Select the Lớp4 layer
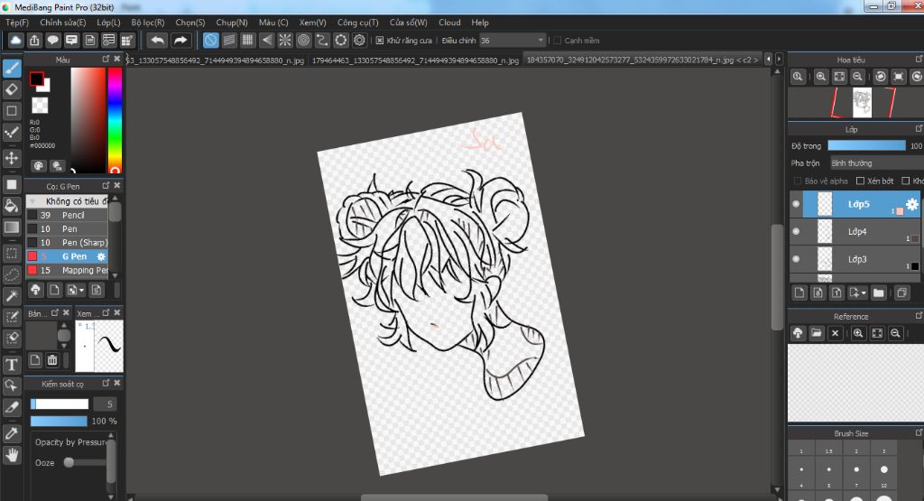924x501 pixels. click(x=855, y=232)
